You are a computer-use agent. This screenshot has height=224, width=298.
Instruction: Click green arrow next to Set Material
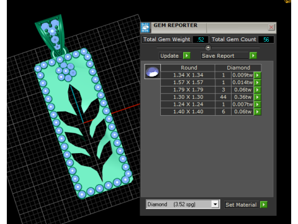[x=264, y=205]
